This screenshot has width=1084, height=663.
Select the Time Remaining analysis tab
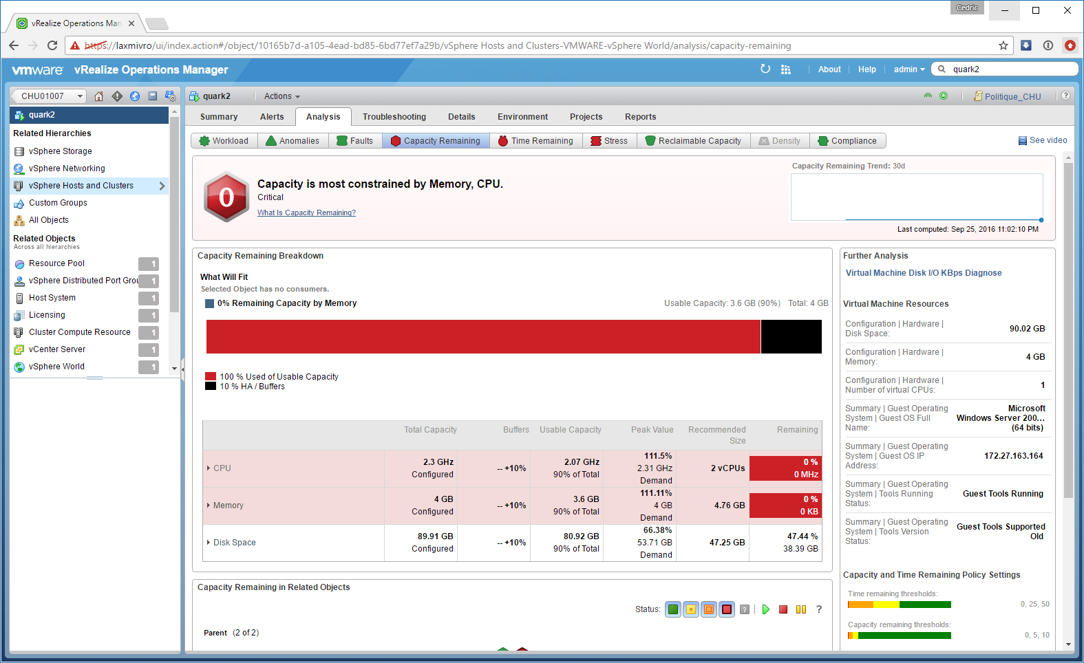[x=535, y=141]
